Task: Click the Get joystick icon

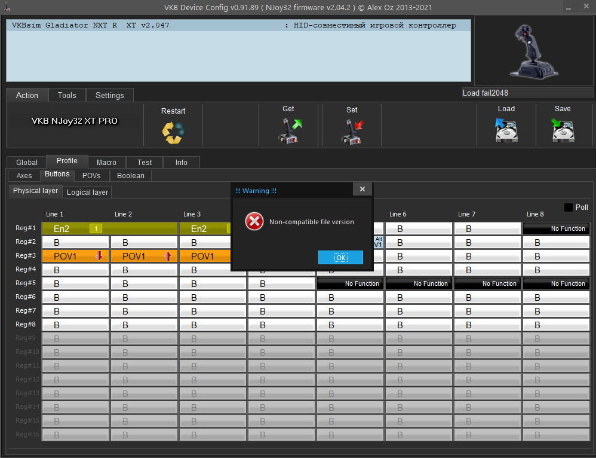Action: (x=289, y=130)
